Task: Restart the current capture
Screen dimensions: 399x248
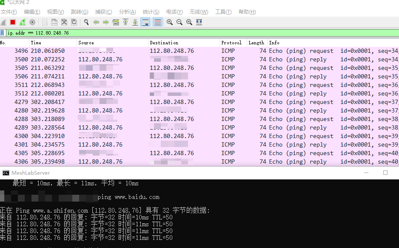Action: (23, 23)
